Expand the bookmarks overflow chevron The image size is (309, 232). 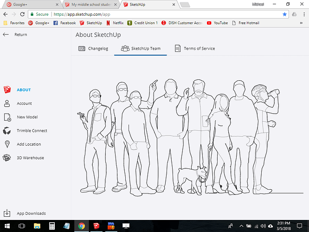click(301, 23)
